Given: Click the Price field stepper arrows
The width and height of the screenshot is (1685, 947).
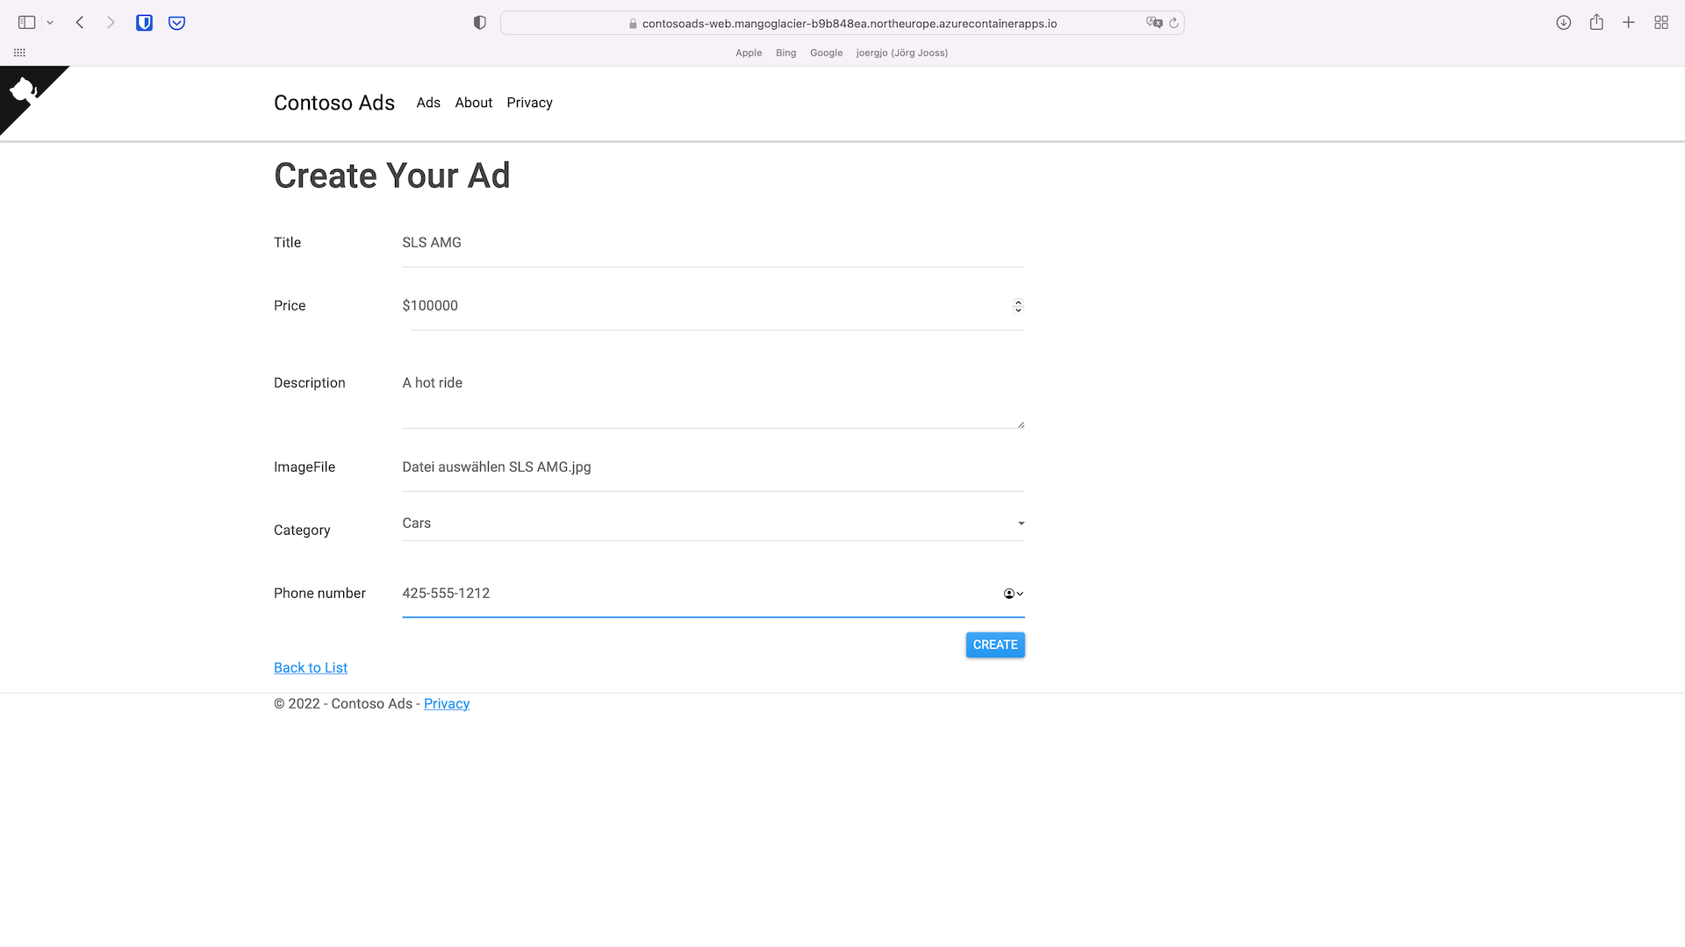Looking at the screenshot, I should click(x=1018, y=306).
